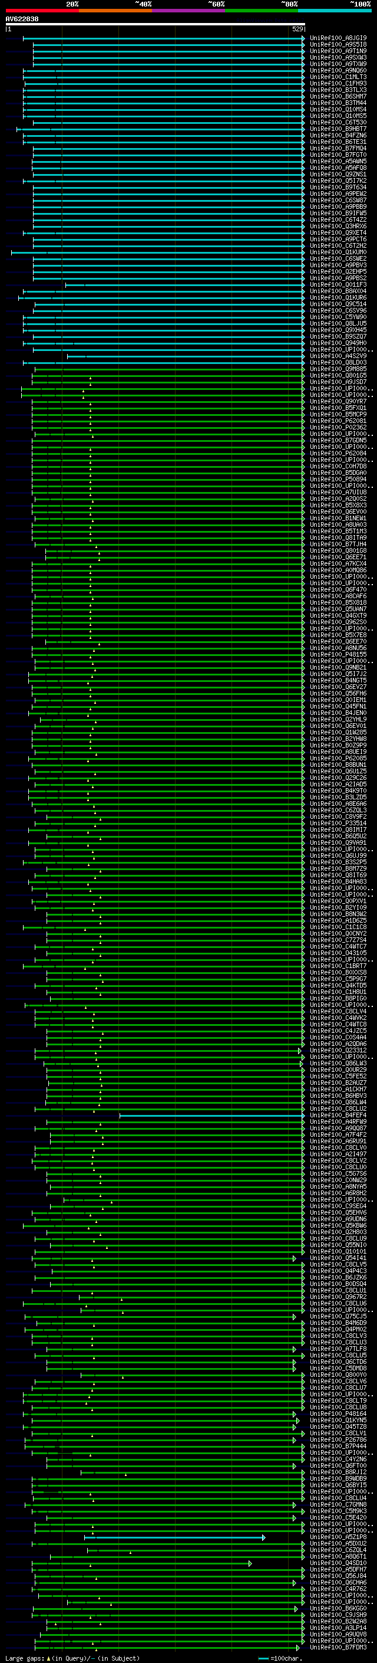Click the red ~20% identity legend segment

(42, 11)
